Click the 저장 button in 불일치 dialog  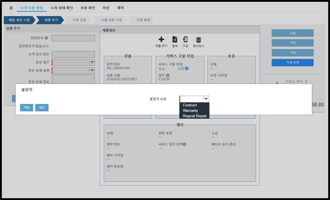click(27, 108)
